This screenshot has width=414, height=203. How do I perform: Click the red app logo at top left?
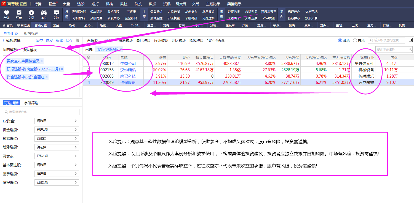pyautogui.click(x=4, y=4)
